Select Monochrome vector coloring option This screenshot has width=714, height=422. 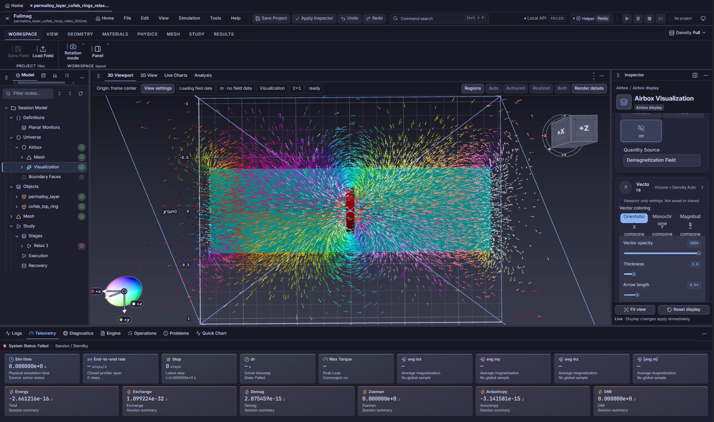click(x=662, y=220)
